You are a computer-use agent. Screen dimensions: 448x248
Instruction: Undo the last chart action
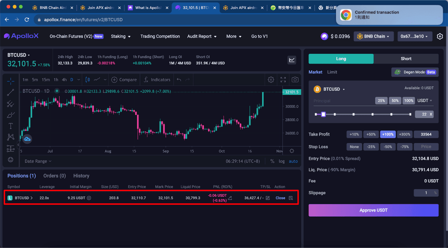[x=179, y=80]
